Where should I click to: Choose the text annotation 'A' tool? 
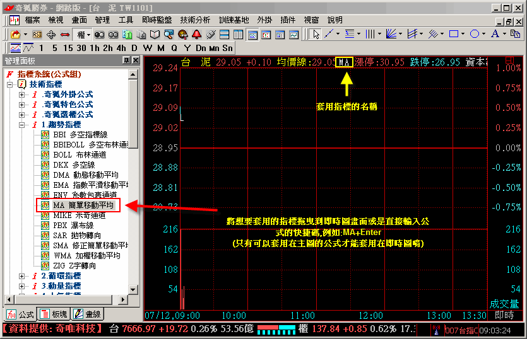tap(495, 34)
